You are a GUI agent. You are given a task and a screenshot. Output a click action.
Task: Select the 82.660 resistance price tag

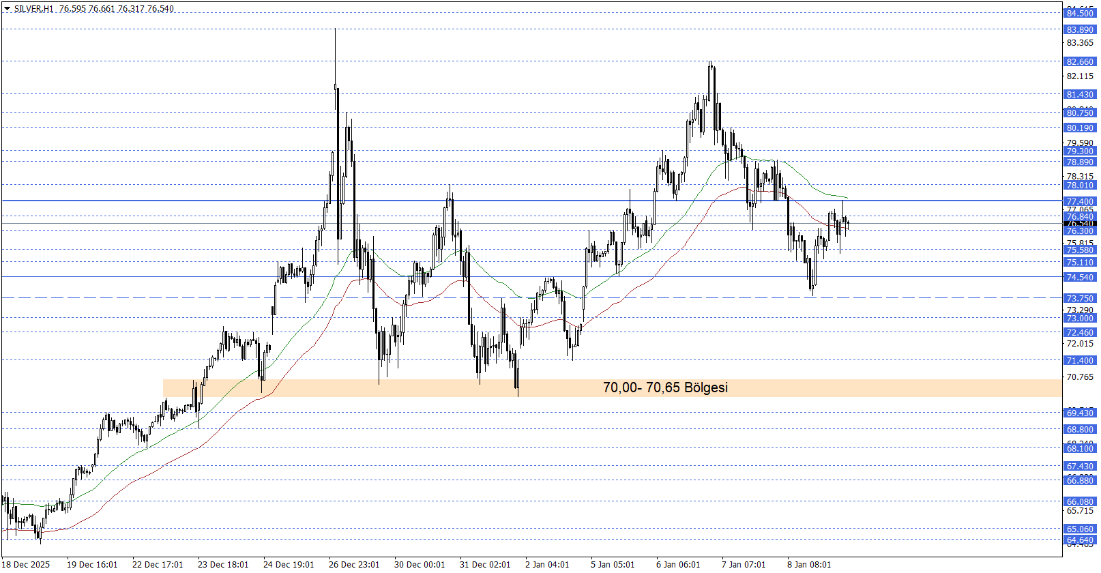pyautogui.click(x=1080, y=61)
